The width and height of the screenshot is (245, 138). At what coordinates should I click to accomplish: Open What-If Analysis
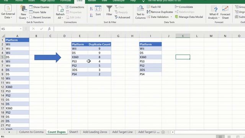tap(214, 13)
